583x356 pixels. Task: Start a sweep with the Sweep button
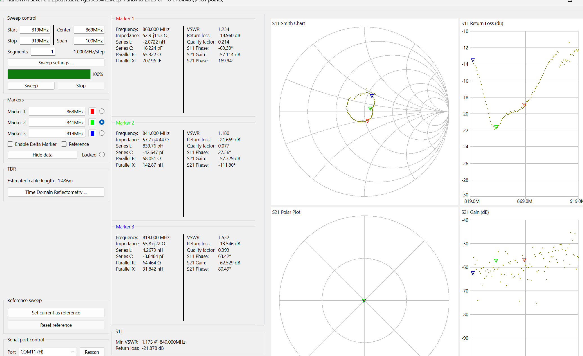pos(31,86)
